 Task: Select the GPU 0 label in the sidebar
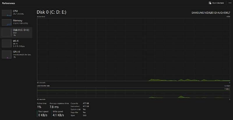(16, 52)
